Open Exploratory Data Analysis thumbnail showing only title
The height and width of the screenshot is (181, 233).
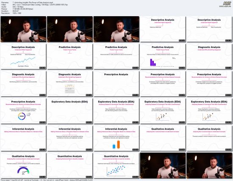tap(70, 111)
